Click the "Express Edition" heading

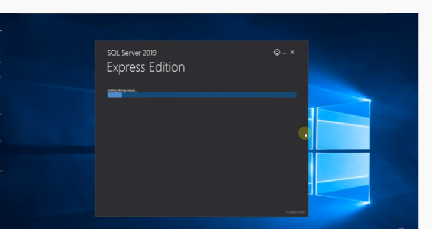(146, 67)
